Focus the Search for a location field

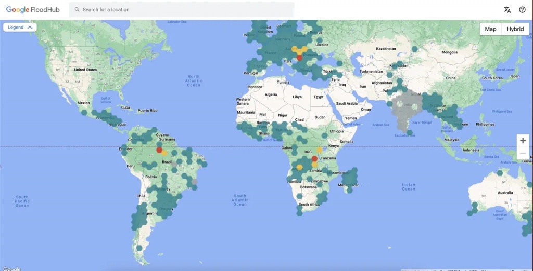click(182, 10)
